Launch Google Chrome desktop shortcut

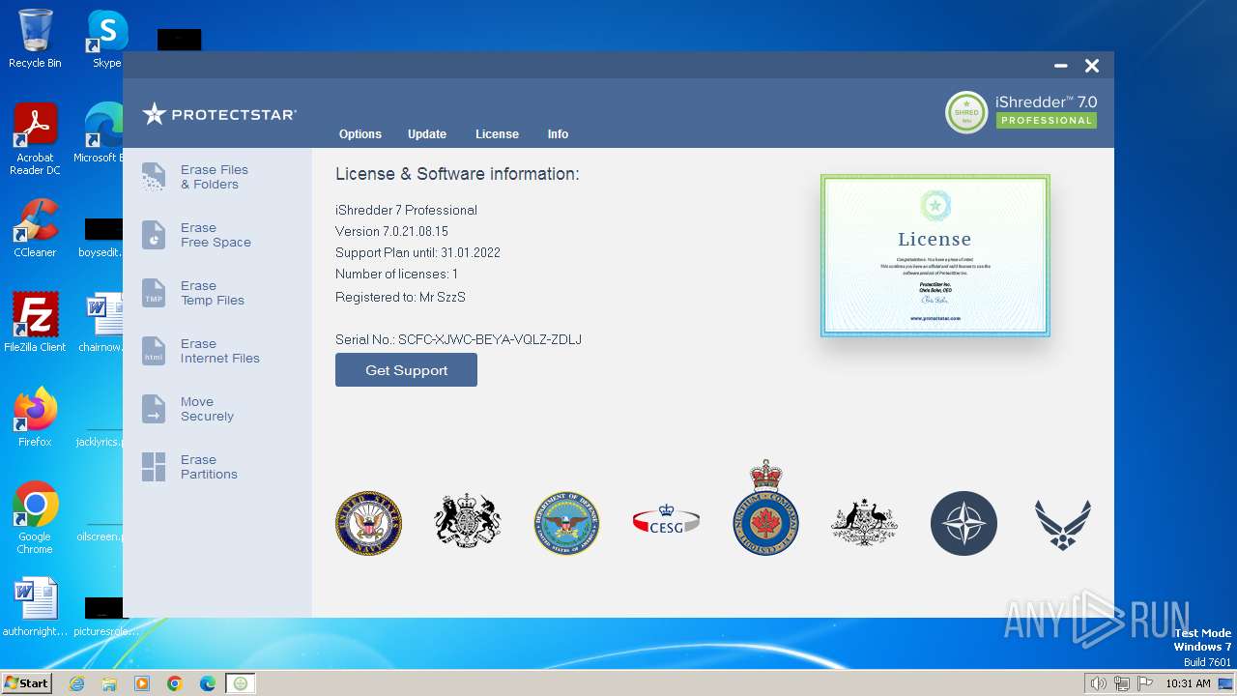35,518
